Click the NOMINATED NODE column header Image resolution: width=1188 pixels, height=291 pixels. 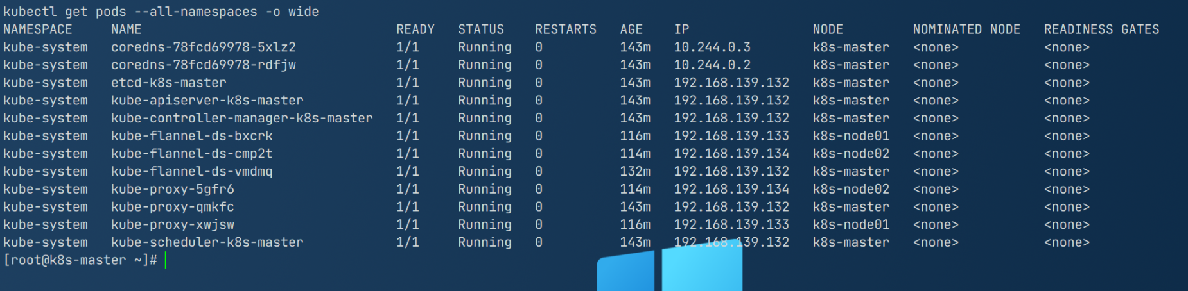click(966, 29)
